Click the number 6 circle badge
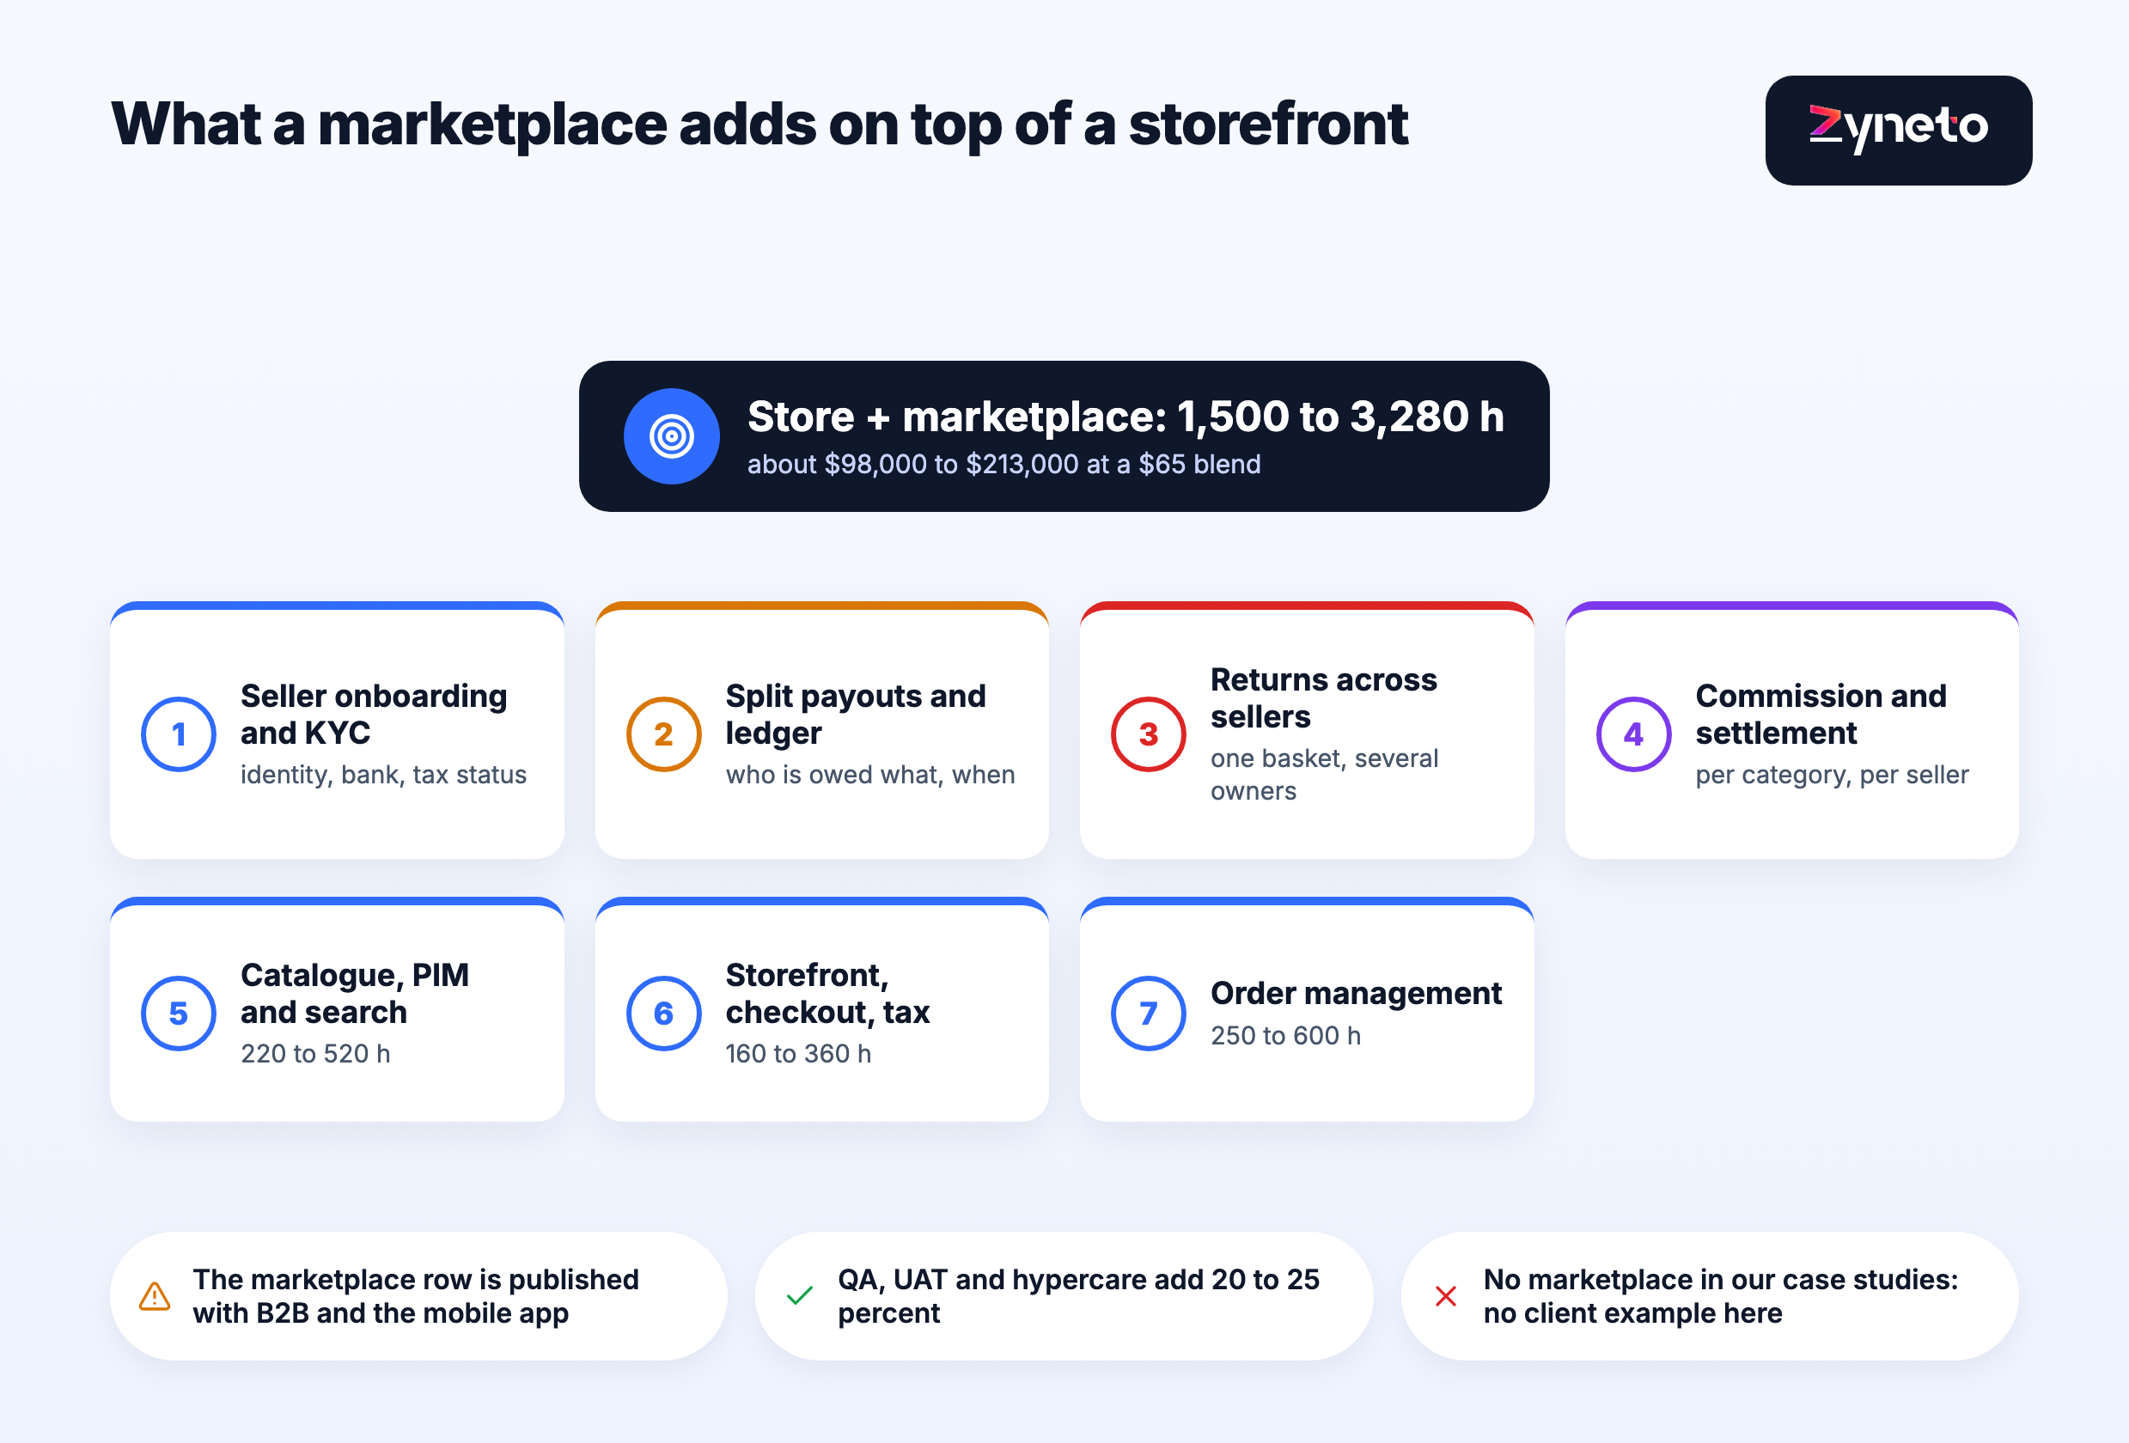The image size is (2129, 1443). click(x=663, y=1014)
